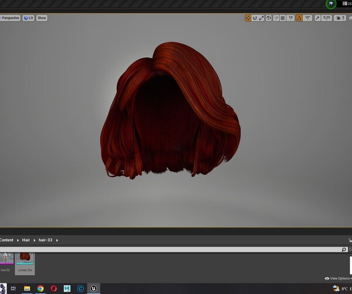
Task: Open Google Chrome from the taskbar
Action: (40, 288)
